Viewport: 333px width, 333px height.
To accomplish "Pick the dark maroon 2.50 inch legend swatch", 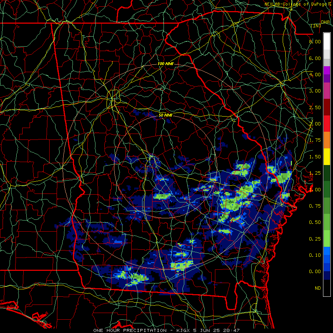I will [x=327, y=107].
